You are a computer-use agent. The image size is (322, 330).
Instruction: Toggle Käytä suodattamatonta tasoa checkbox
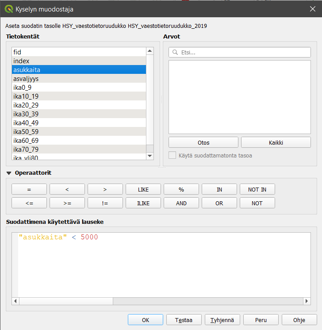point(172,155)
